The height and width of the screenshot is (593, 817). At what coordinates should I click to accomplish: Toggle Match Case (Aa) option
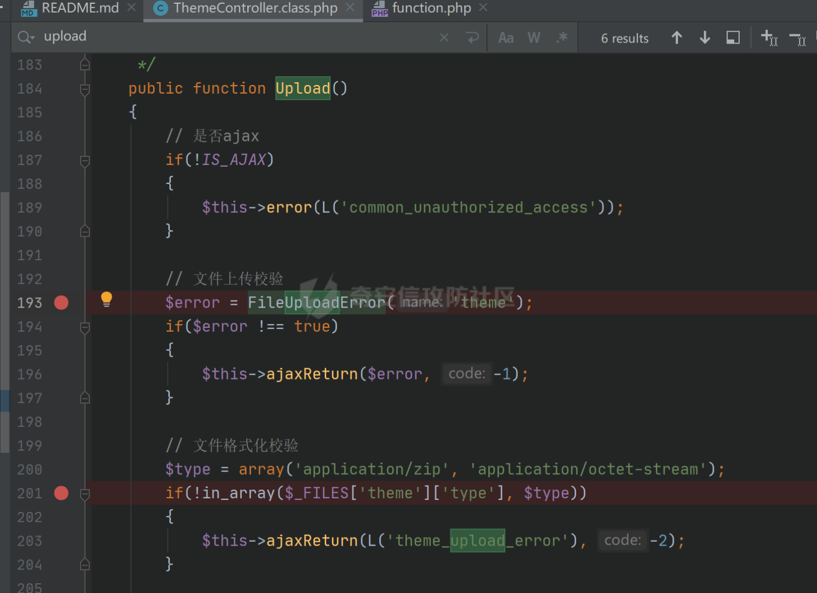tap(505, 38)
